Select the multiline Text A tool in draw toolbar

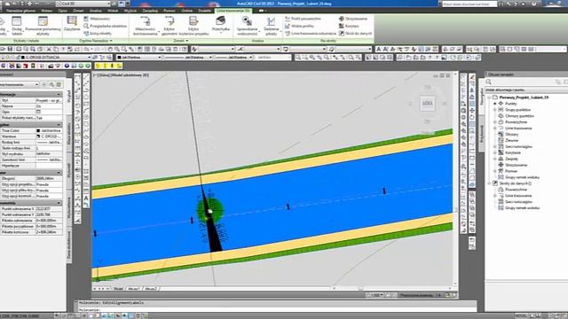pyautogui.click(x=86, y=198)
